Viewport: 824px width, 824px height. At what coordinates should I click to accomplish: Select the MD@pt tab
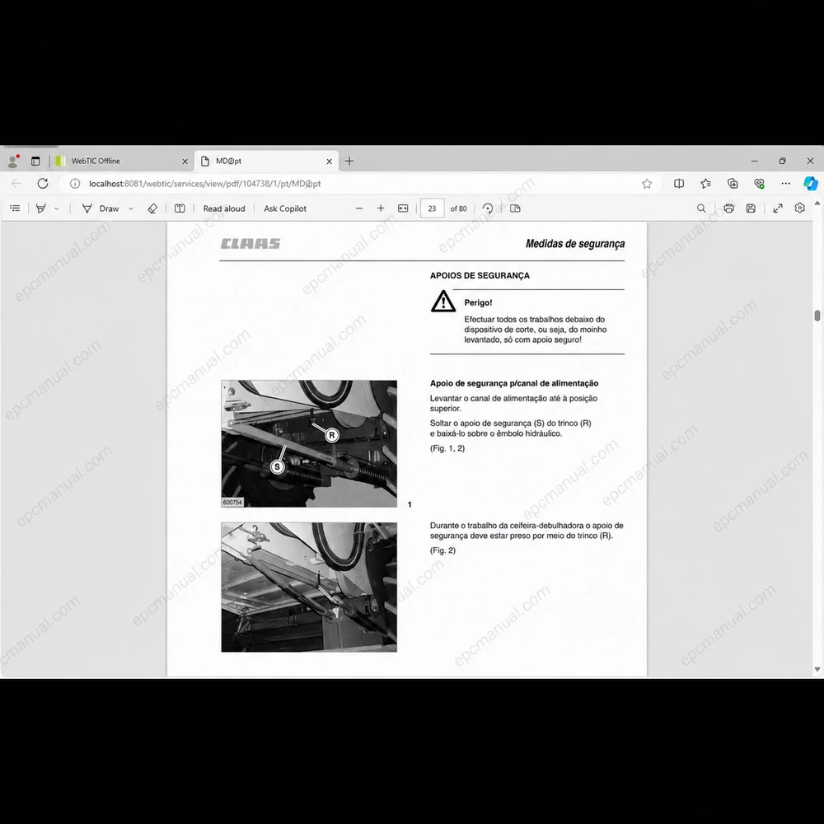coord(265,161)
